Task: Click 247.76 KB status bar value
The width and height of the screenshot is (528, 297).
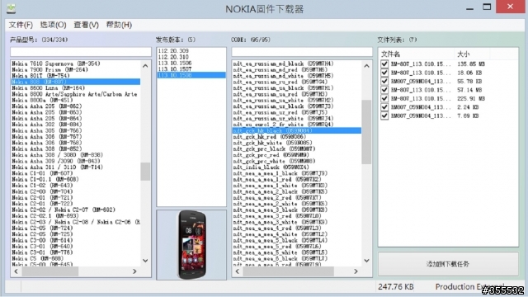Action: click(396, 287)
